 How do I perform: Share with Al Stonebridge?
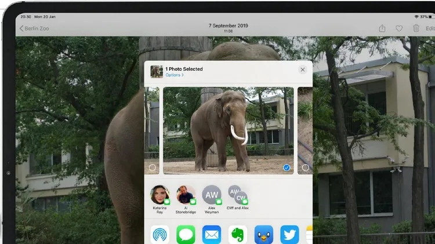click(186, 199)
